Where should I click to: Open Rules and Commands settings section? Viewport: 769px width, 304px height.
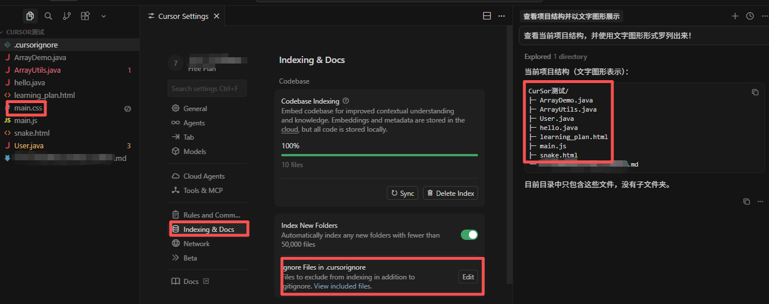(x=207, y=215)
